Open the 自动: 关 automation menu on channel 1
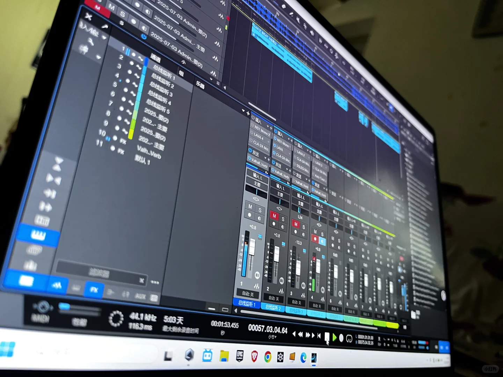 [x=247, y=294]
